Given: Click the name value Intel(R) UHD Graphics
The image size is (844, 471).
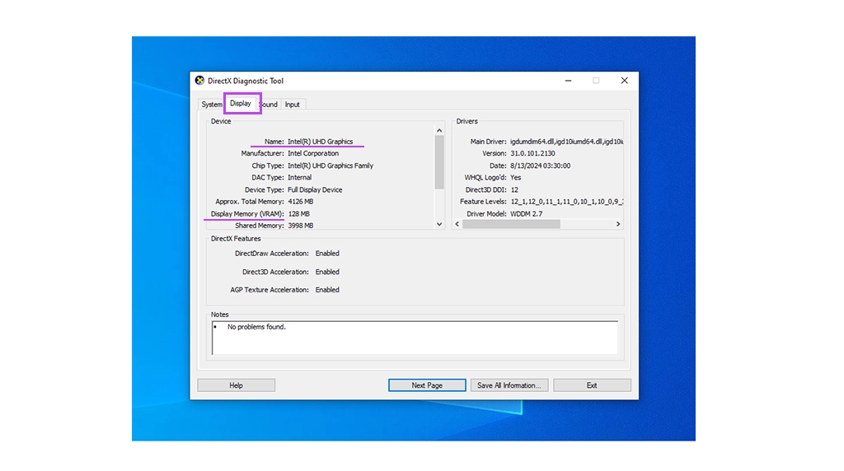Looking at the screenshot, I should [321, 142].
